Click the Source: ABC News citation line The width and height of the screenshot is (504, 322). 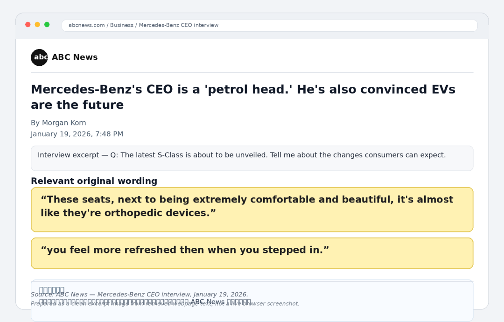tap(139, 294)
